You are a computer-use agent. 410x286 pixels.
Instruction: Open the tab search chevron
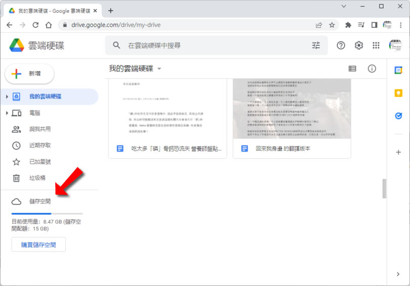coord(344,6)
